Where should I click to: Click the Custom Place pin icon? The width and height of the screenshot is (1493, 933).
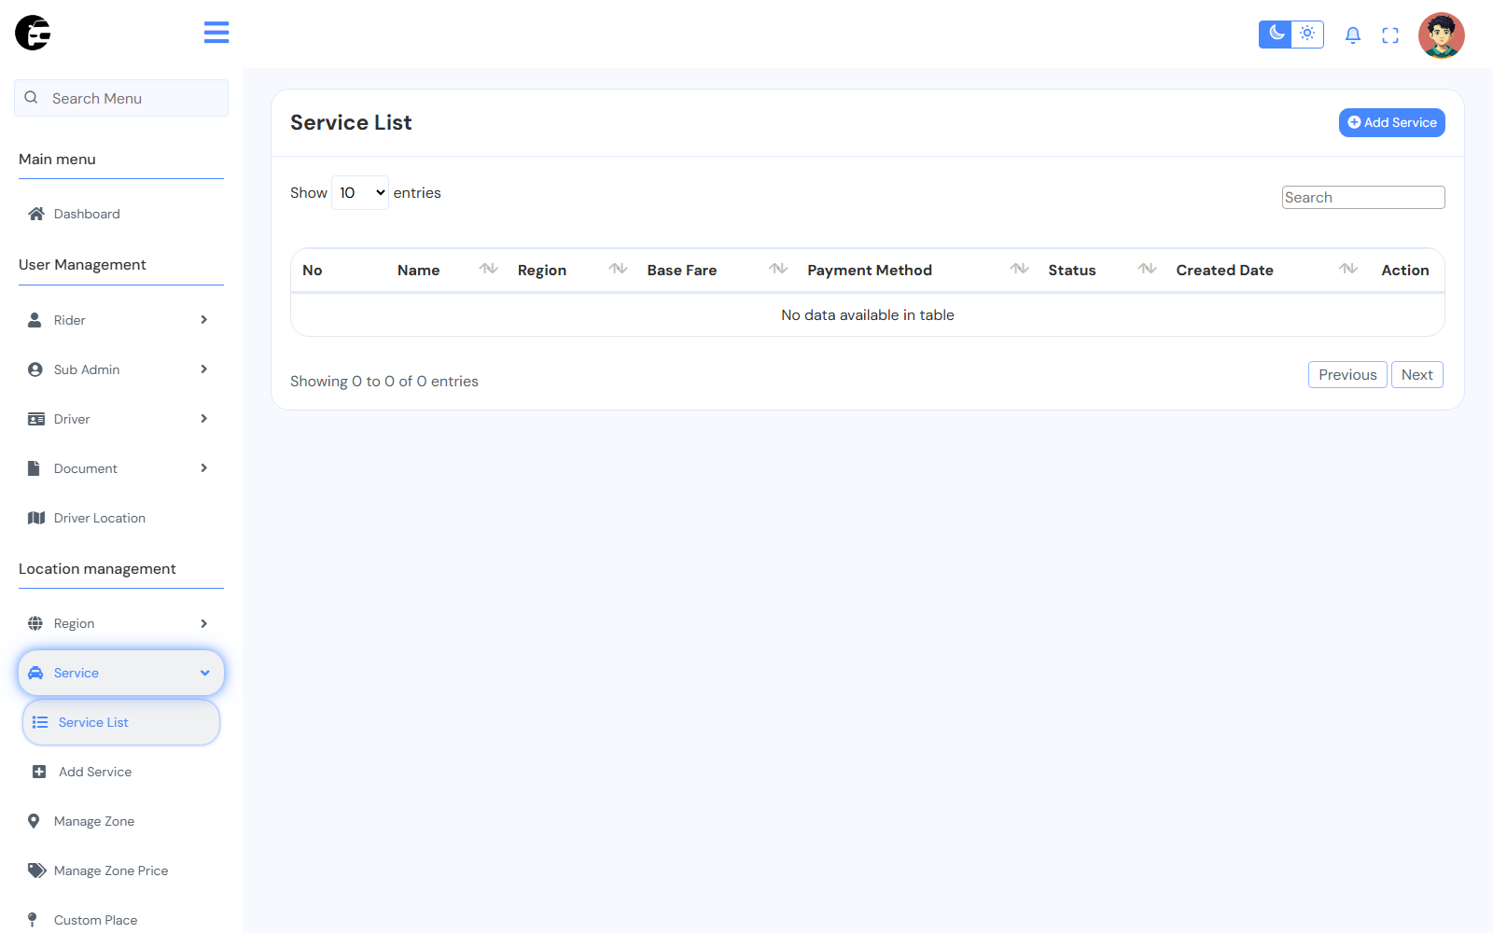[x=33, y=920]
